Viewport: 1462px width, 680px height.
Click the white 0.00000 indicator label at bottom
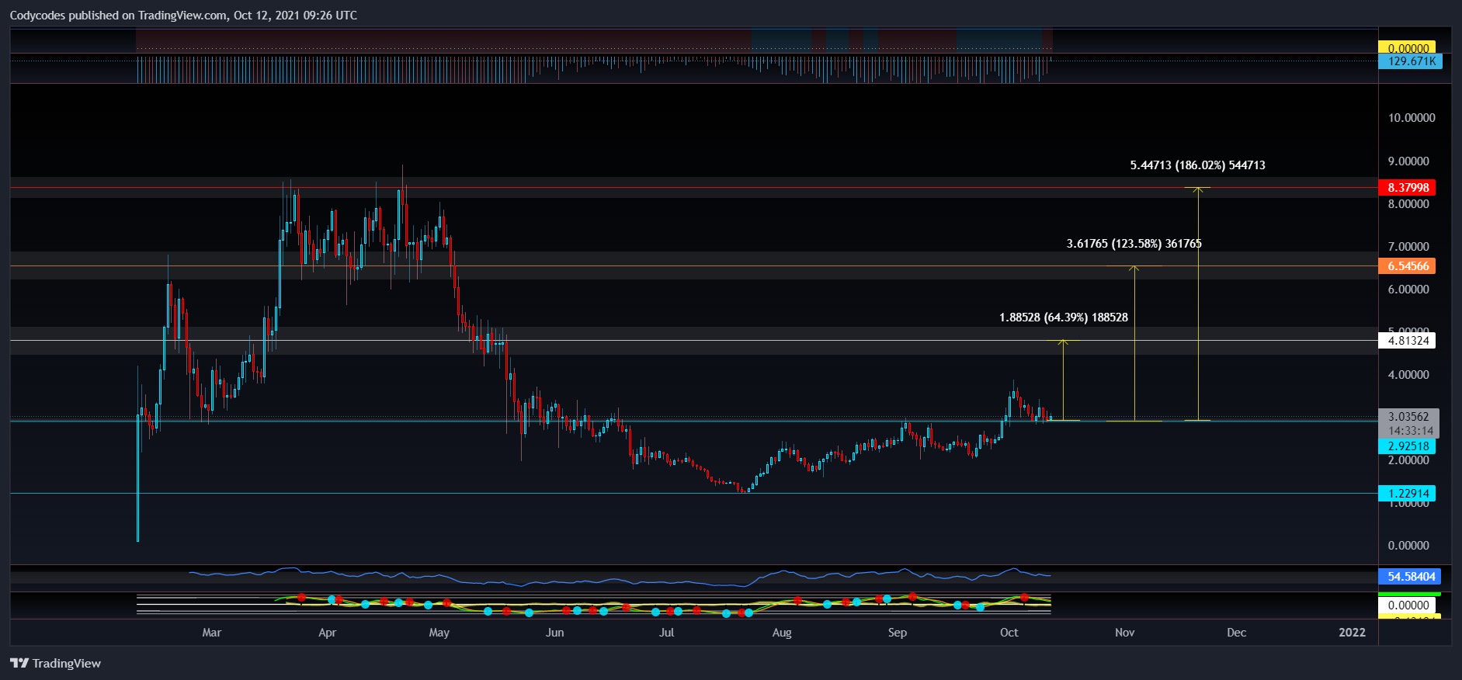[1408, 605]
